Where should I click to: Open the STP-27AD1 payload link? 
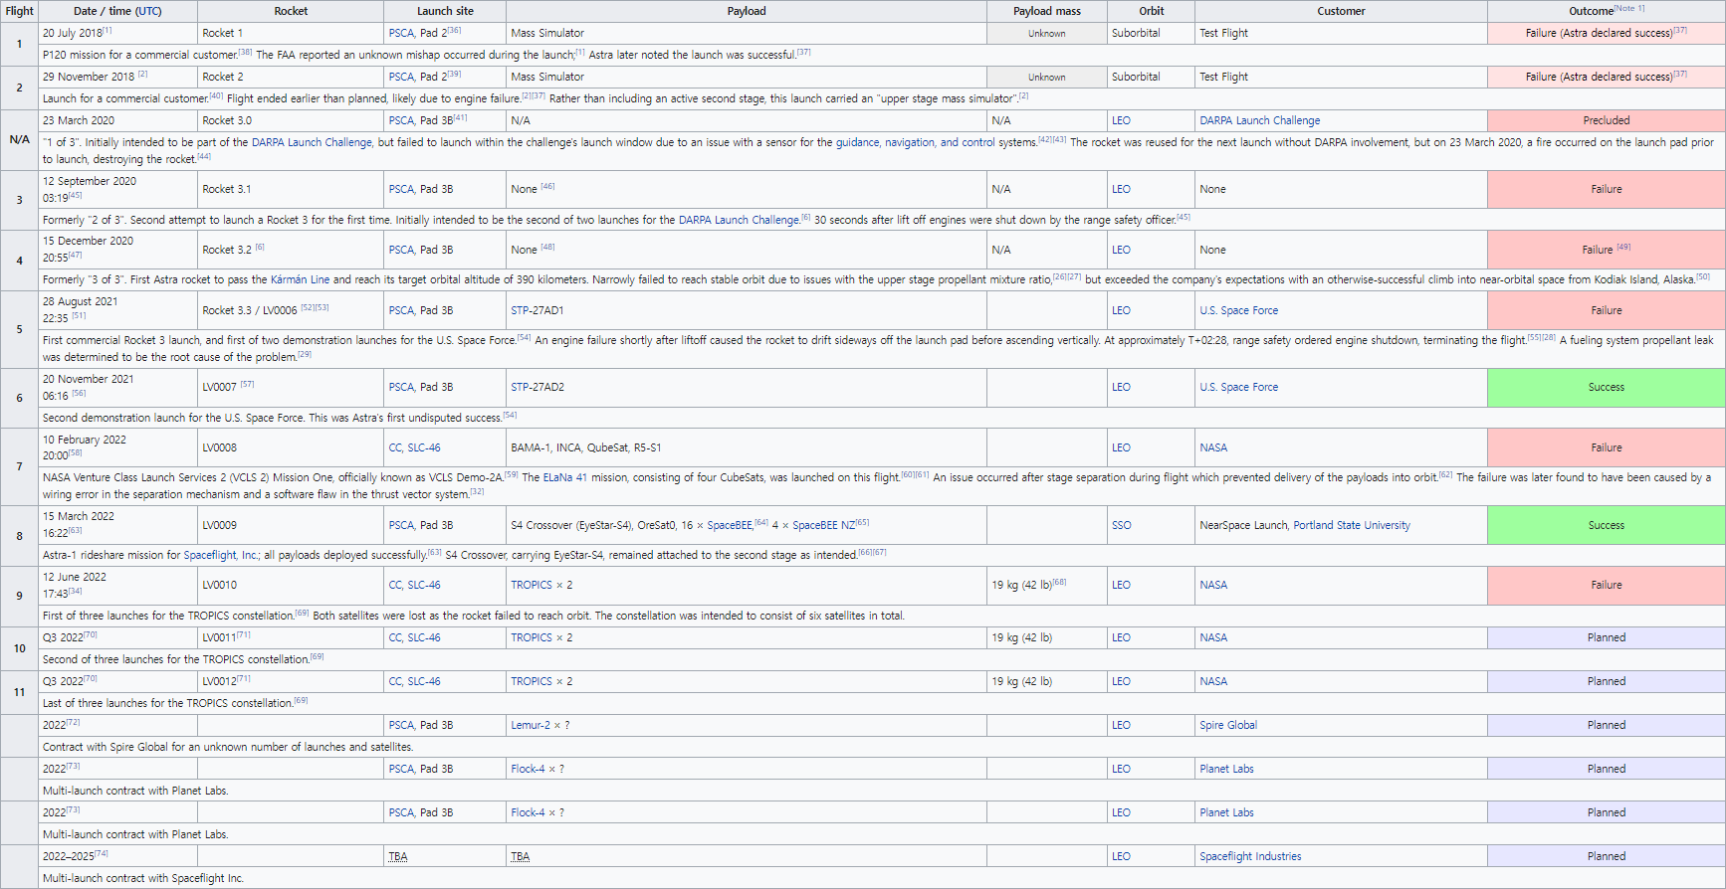pos(538,310)
